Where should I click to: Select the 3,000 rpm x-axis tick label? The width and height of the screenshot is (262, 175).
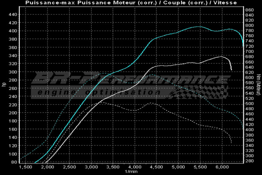pyautogui.click(x=91, y=167)
